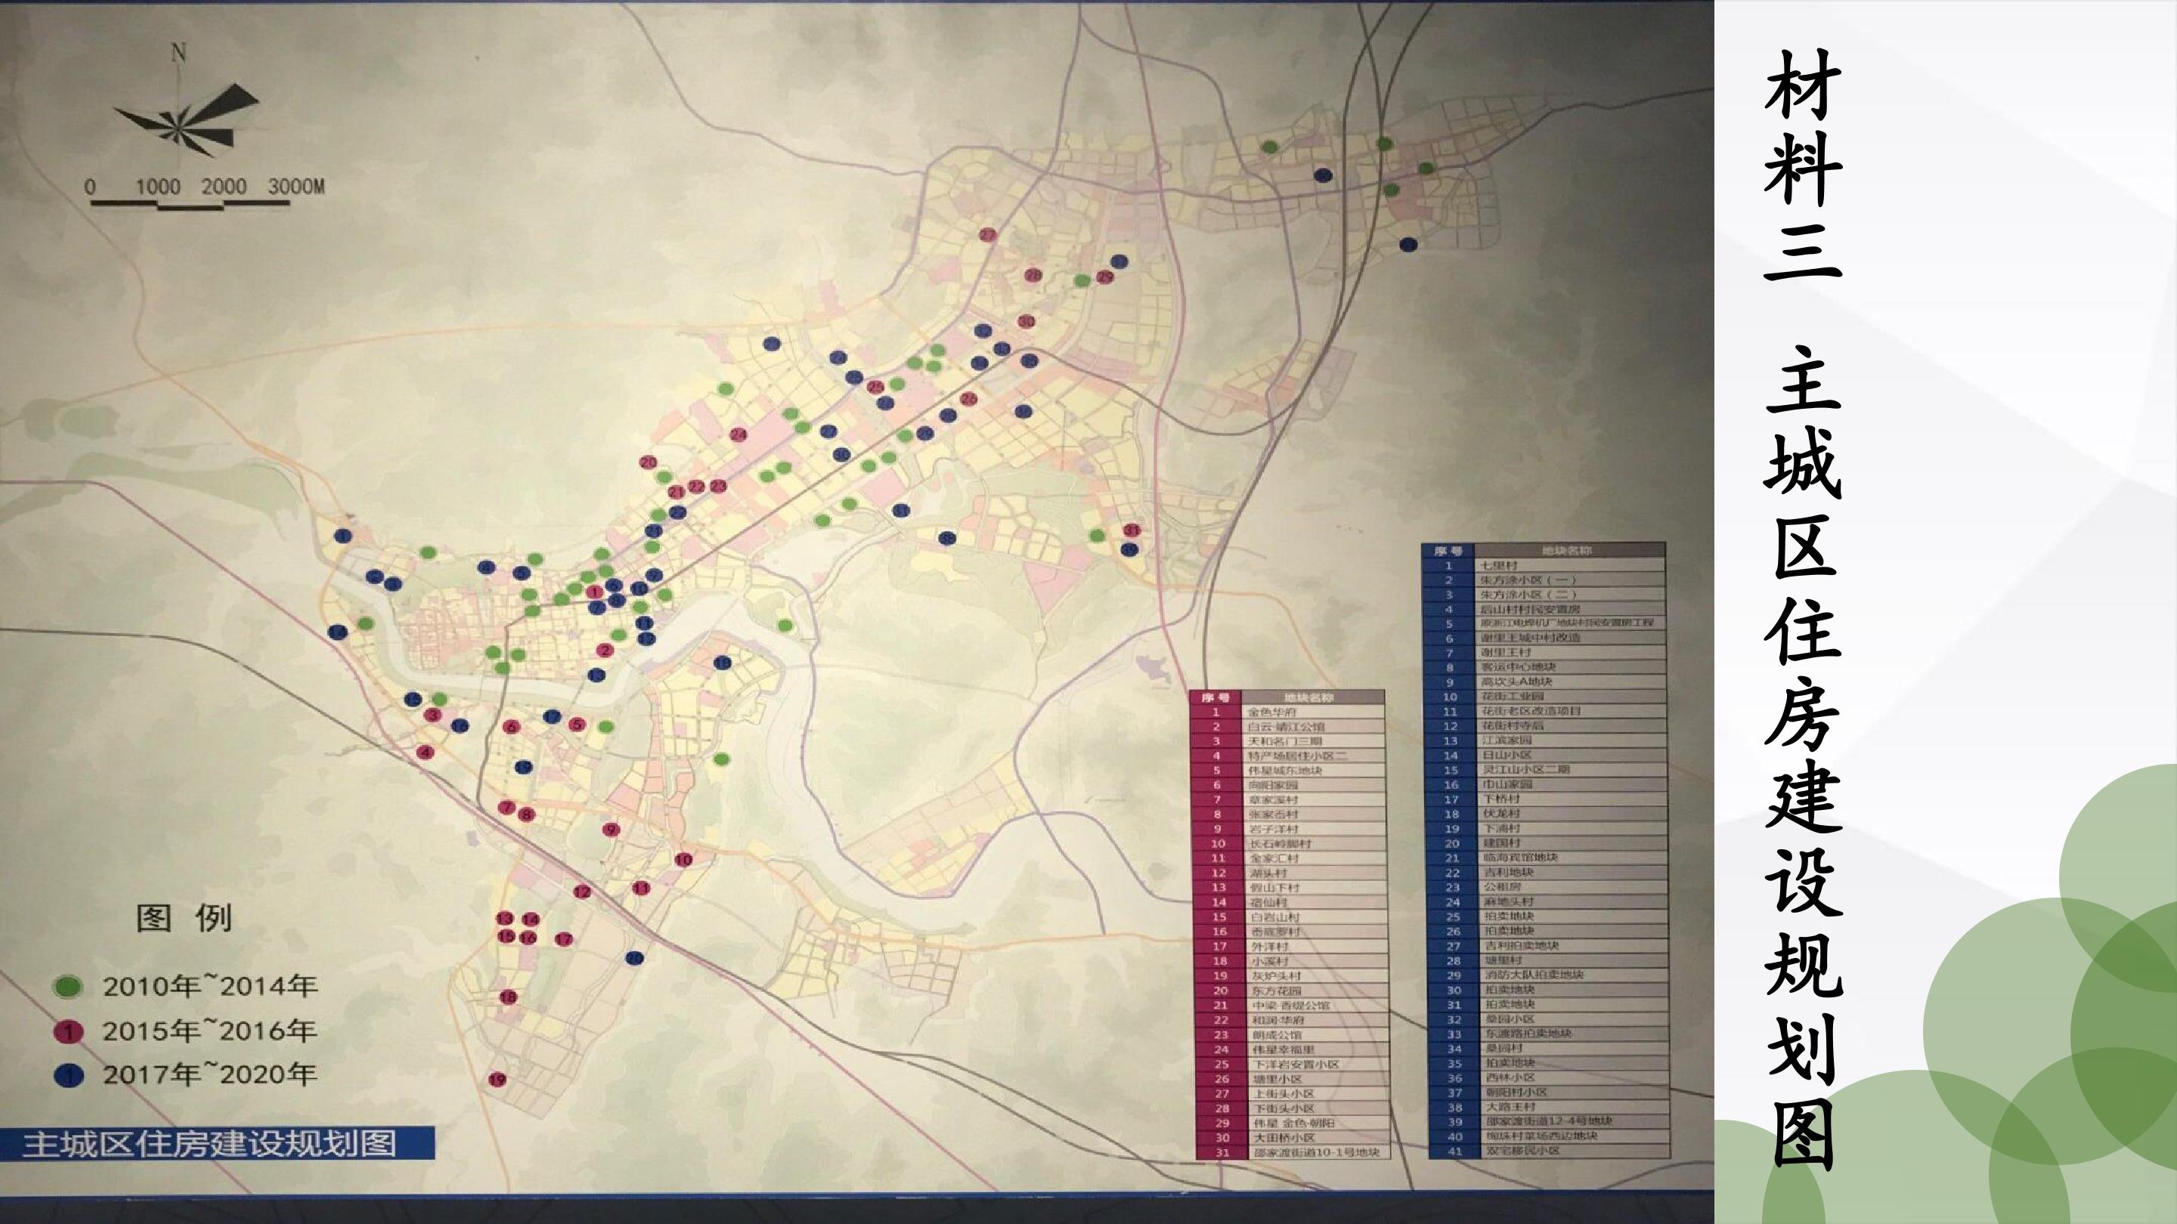
Task: Click blue table row 23 公租房
Action: 1547,887
